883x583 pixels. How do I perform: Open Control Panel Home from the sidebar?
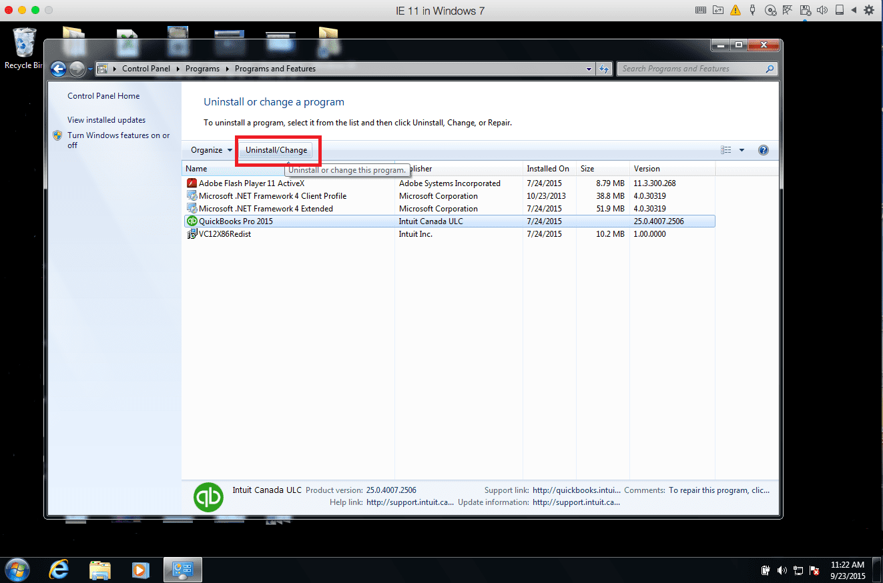tap(103, 95)
